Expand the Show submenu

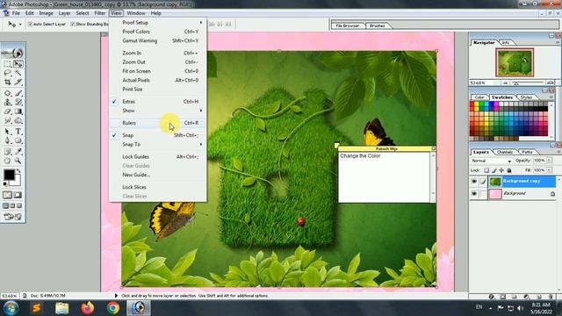[158, 111]
